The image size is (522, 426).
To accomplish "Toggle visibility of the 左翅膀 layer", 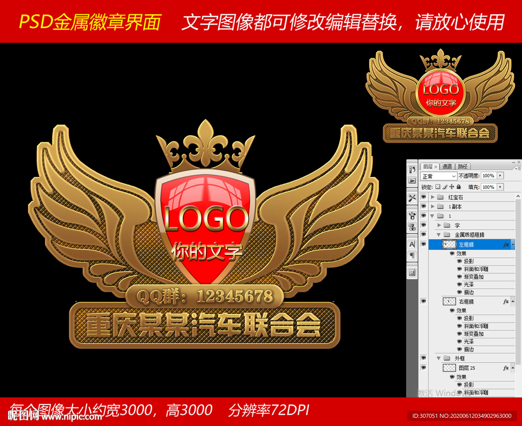I will 424,244.
